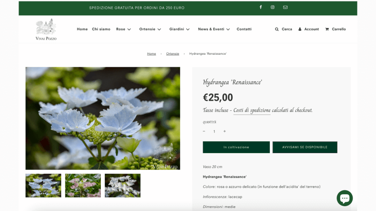376x211 pixels.
Task: Open the Instagram profile icon
Action: (272, 7)
